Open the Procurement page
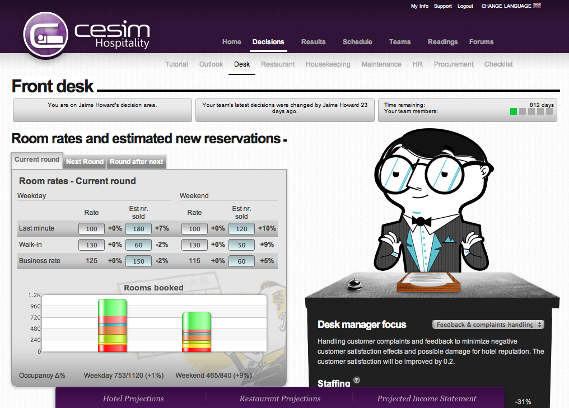 coord(453,64)
